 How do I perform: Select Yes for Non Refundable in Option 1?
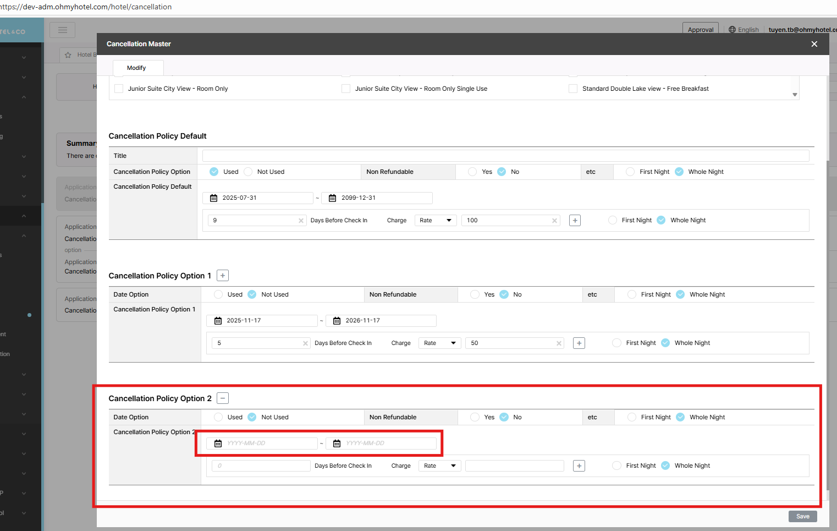point(475,294)
